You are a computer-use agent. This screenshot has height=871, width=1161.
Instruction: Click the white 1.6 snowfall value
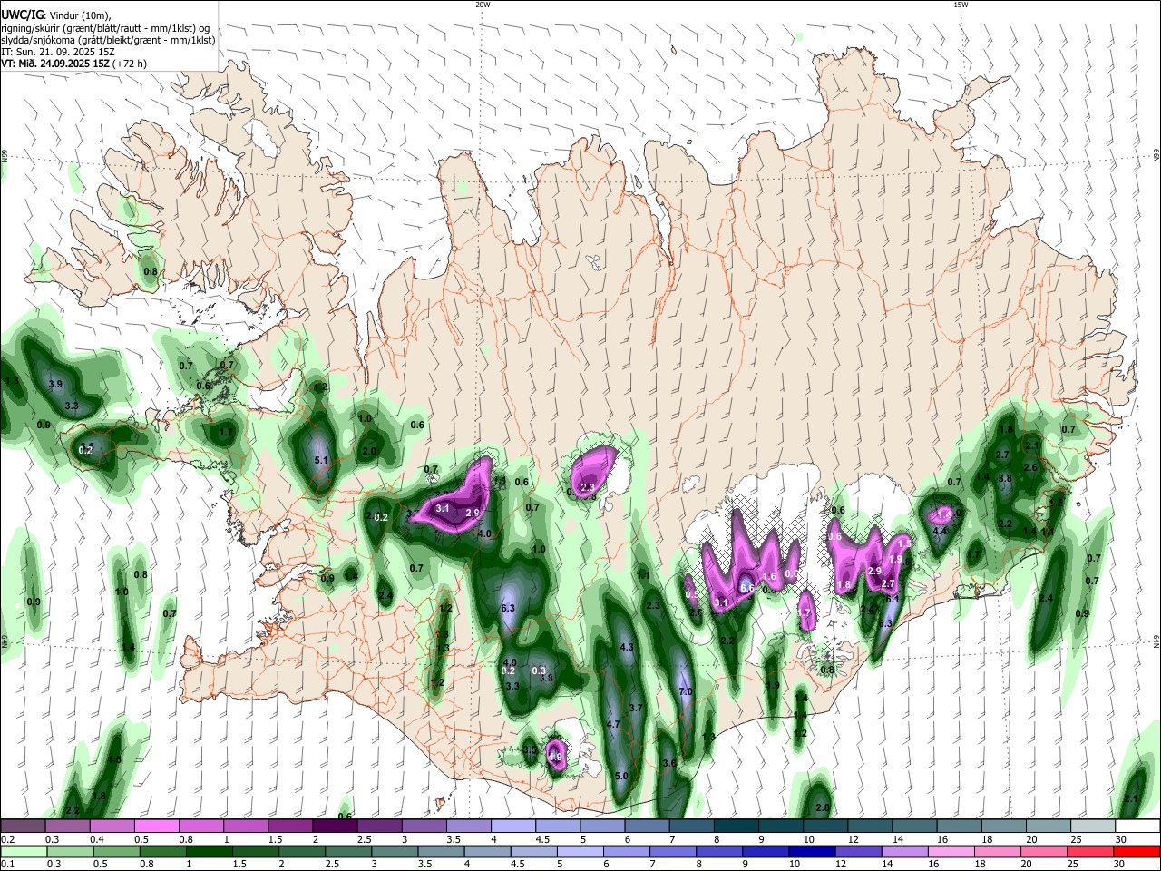click(x=770, y=577)
